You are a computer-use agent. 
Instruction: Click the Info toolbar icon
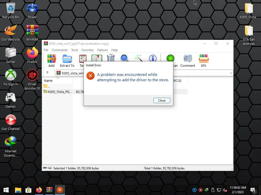pyautogui.click(x=153, y=58)
